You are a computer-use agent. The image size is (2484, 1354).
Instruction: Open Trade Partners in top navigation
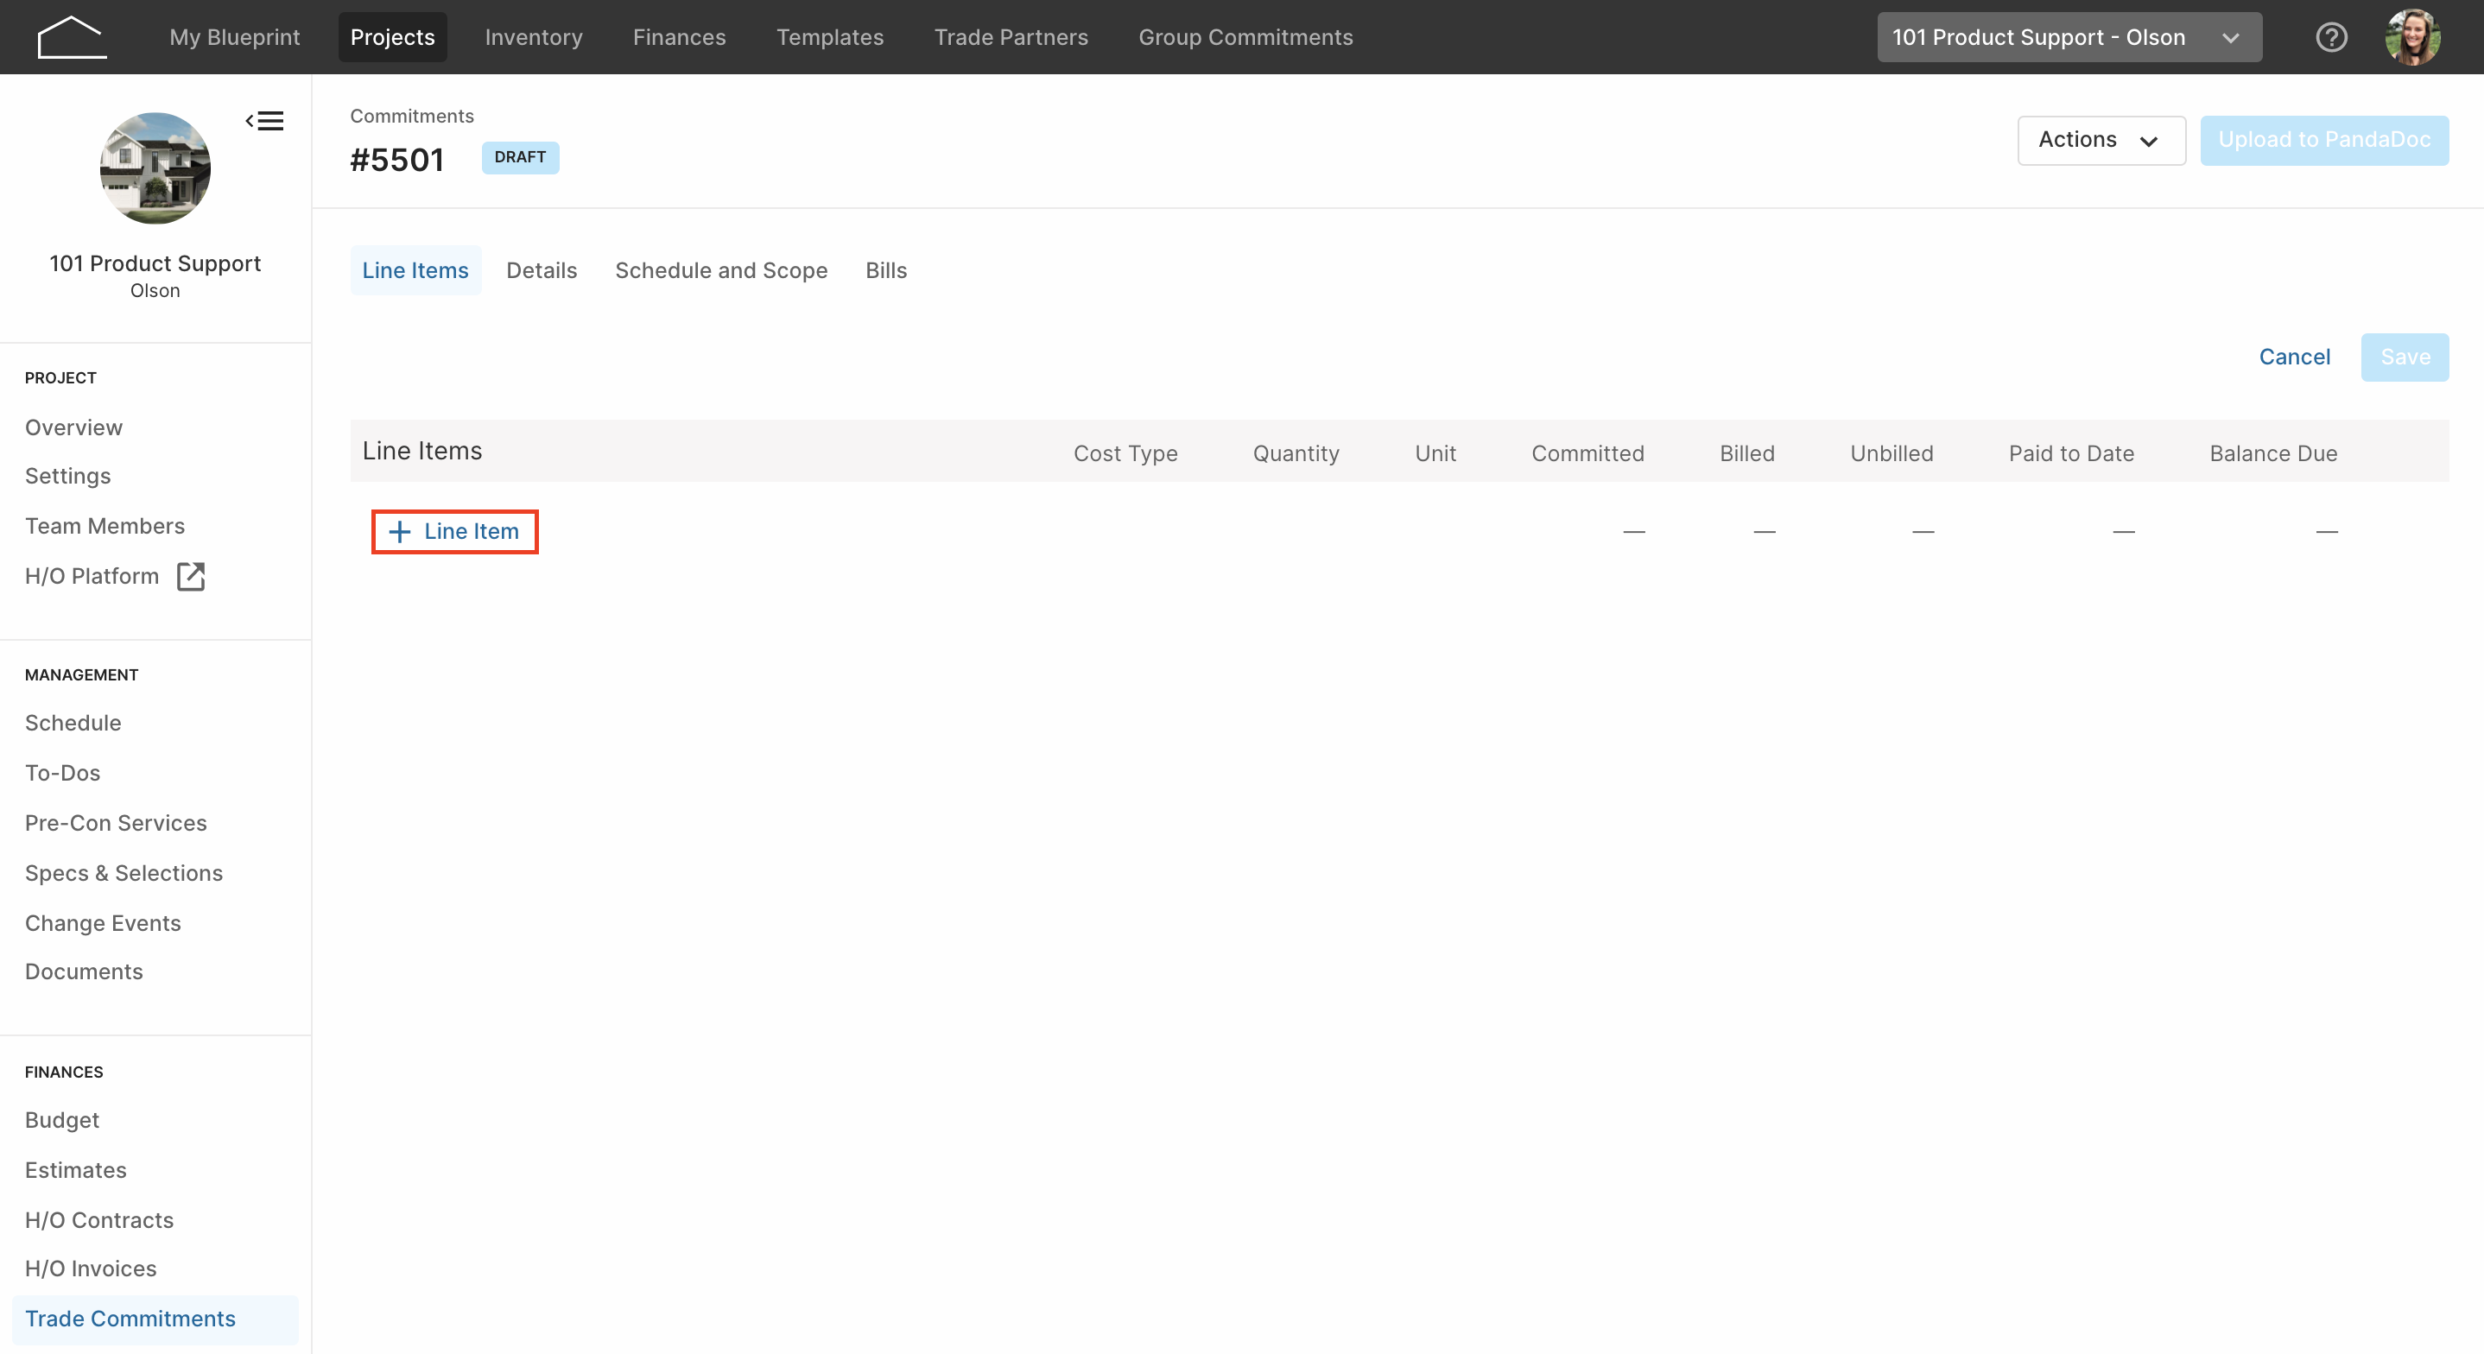[1011, 38]
